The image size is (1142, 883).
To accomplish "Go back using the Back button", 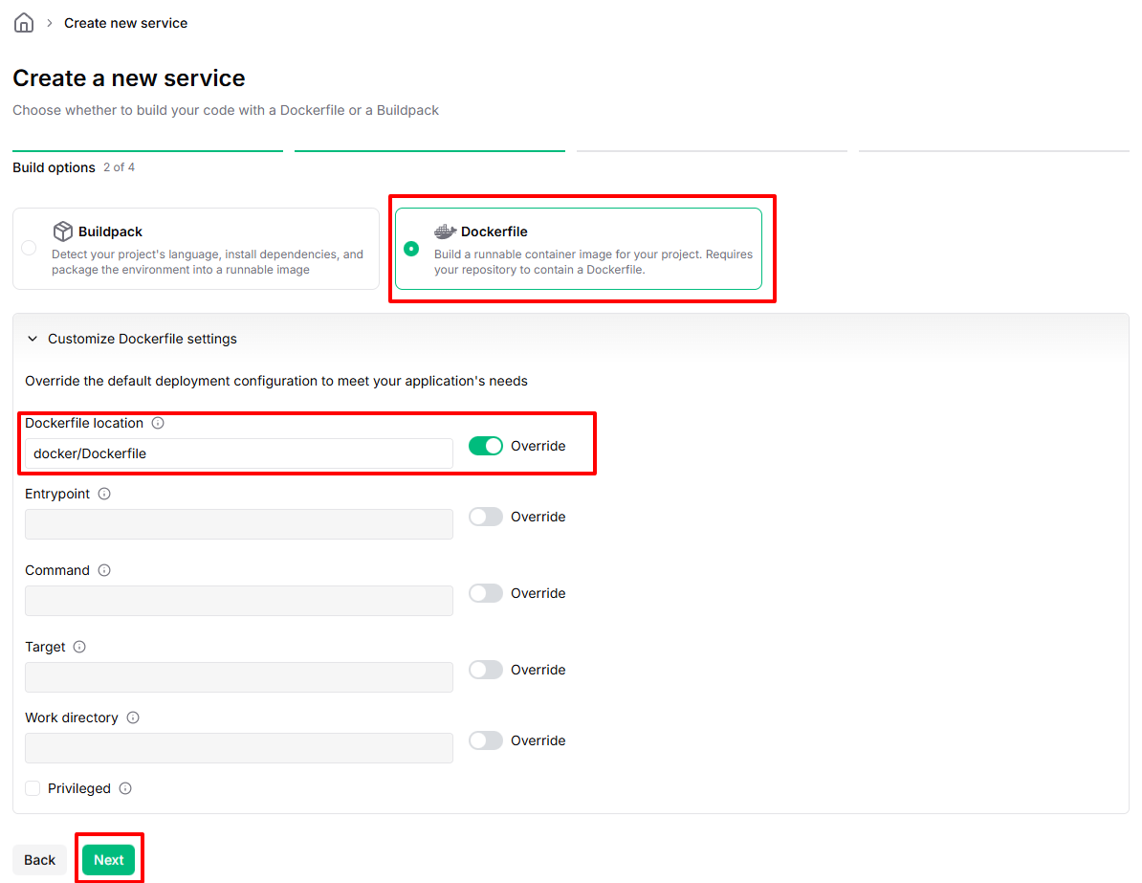I will pyautogui.click(x=39, y=860).
